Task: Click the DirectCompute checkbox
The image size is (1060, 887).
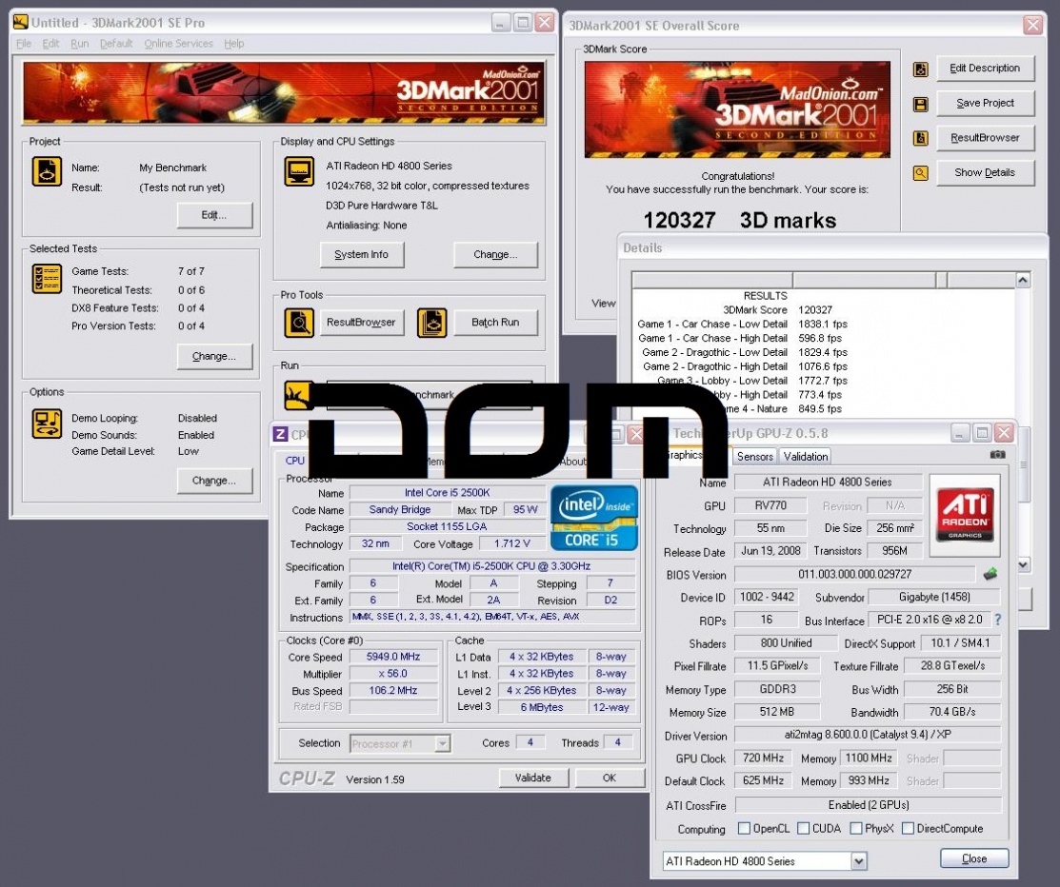Action: tap(908, 829)
